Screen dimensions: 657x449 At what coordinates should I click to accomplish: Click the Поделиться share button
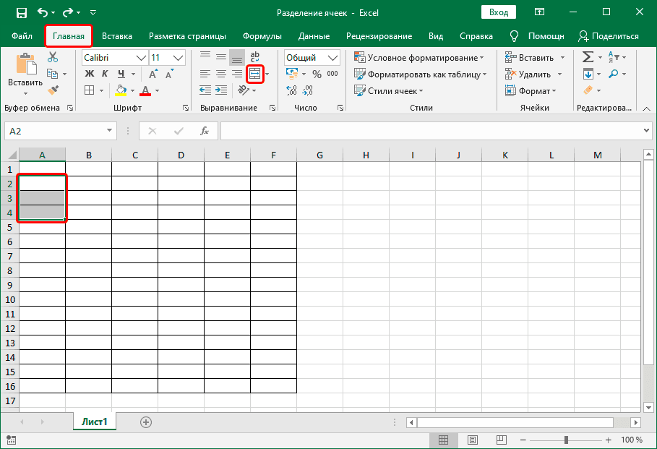pyautogui.click(x=608, y=36)
